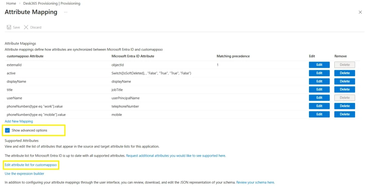Use the expression builder link
This screenshot has height=187, width=365.
tap(24, 174)
